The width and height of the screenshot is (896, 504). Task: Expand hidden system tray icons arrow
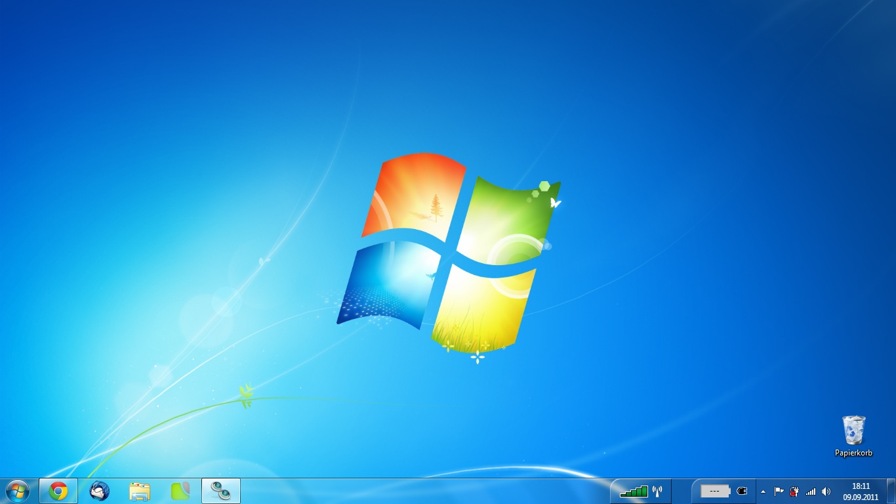pos(763,491)
